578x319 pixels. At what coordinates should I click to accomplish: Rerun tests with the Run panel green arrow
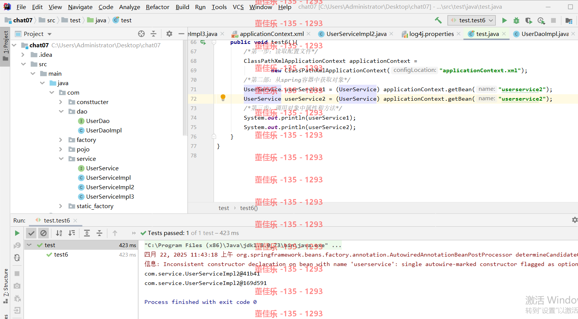coord(17,233)
